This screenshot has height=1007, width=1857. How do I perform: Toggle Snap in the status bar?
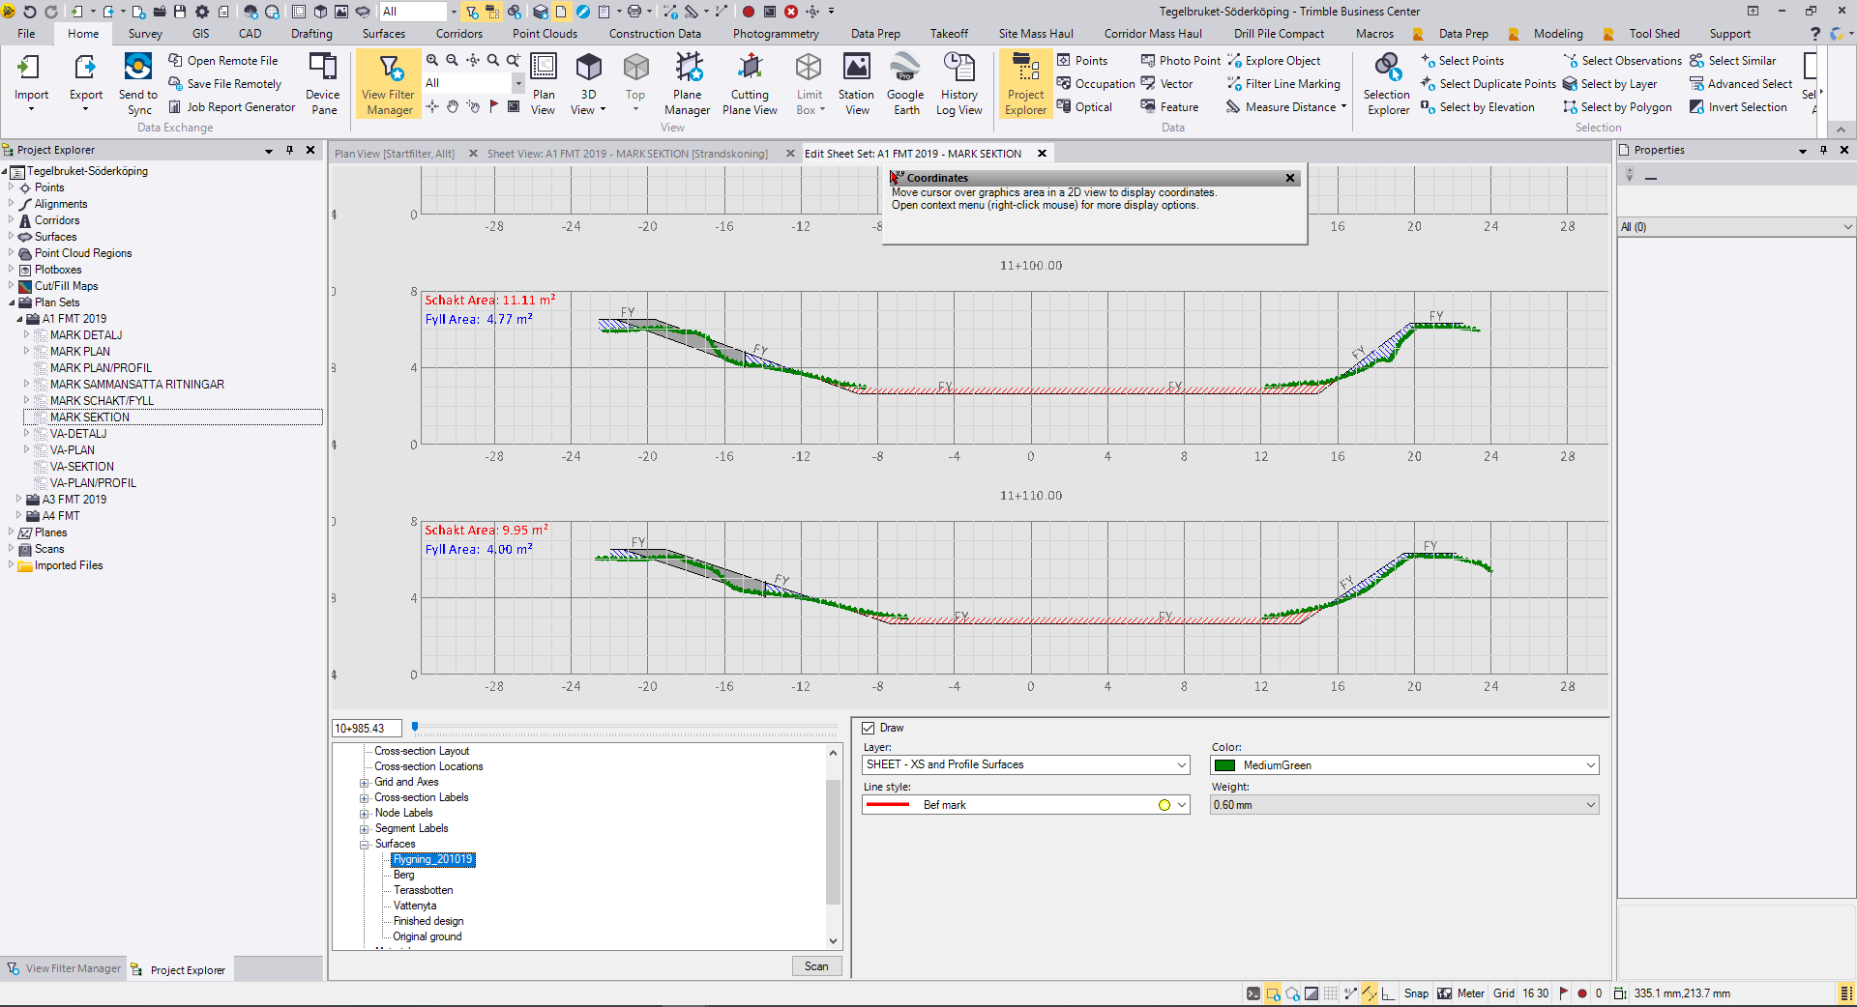click(1416, 993)
